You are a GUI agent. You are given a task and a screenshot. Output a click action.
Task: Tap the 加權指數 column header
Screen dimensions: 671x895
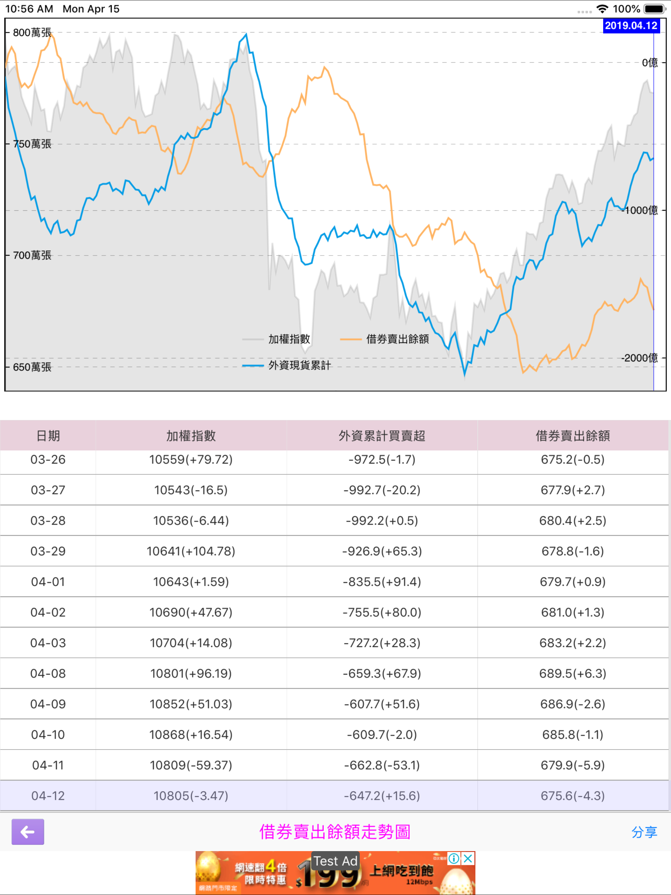(191, 435)
